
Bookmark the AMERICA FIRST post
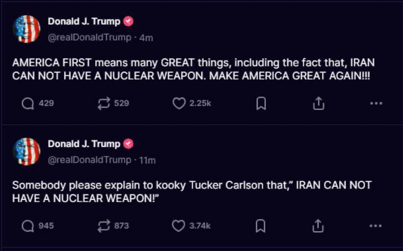260,104
